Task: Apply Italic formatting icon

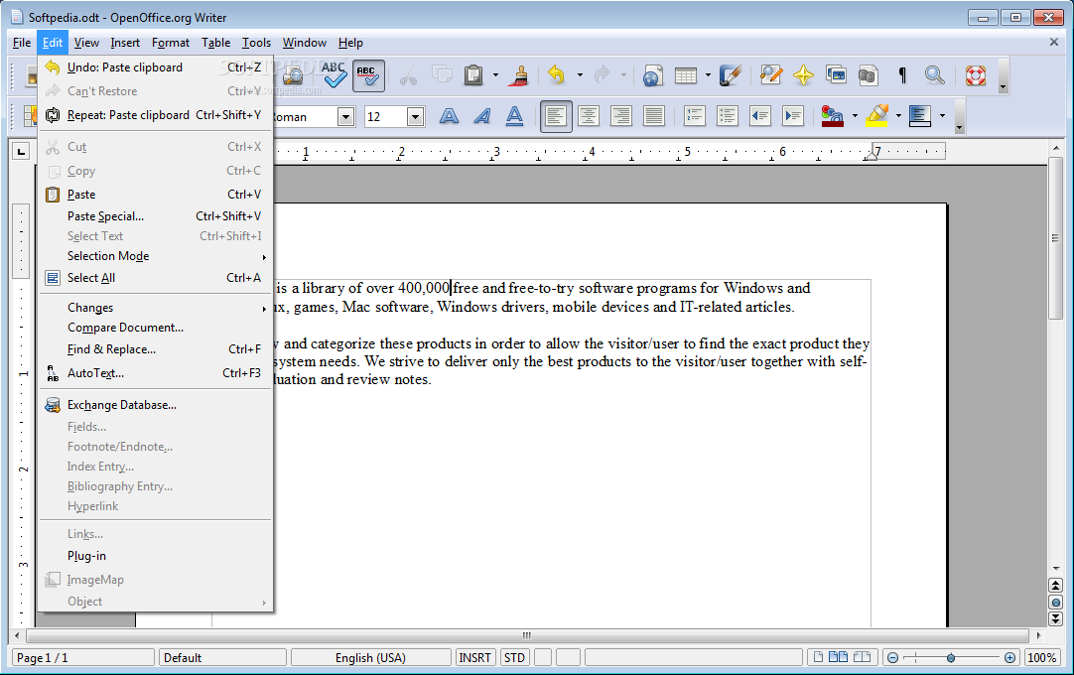Action: [x=482, y=116]
